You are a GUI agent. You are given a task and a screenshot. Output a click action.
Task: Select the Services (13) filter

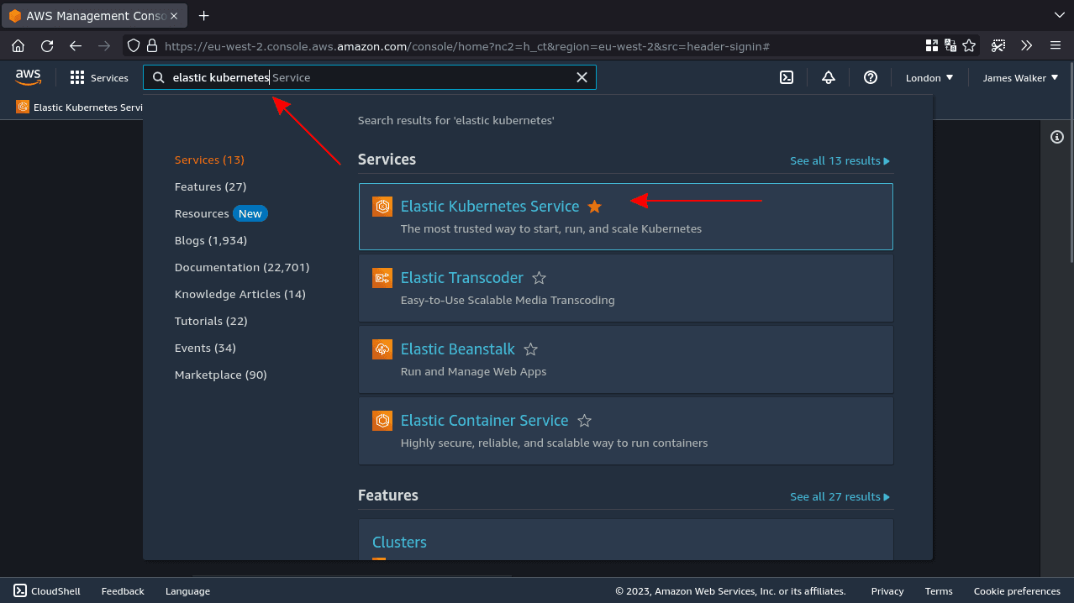(209, 160)
